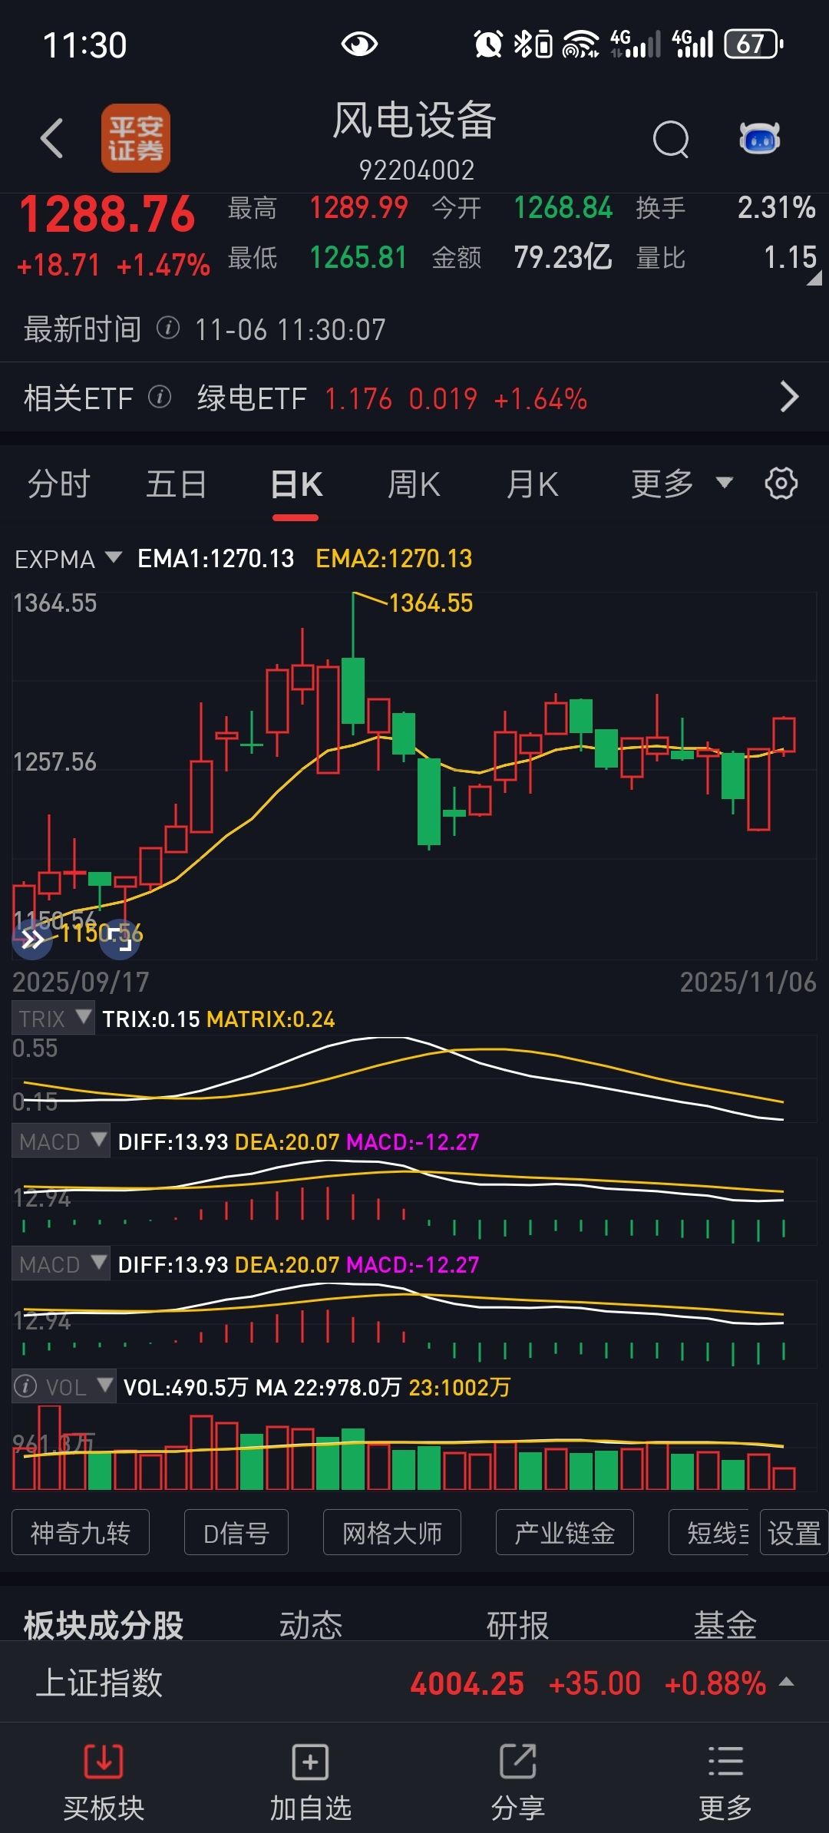Tap the 加自选 plus icon
This screenshot has height=1833, width=829.
tap(311, 1761)
